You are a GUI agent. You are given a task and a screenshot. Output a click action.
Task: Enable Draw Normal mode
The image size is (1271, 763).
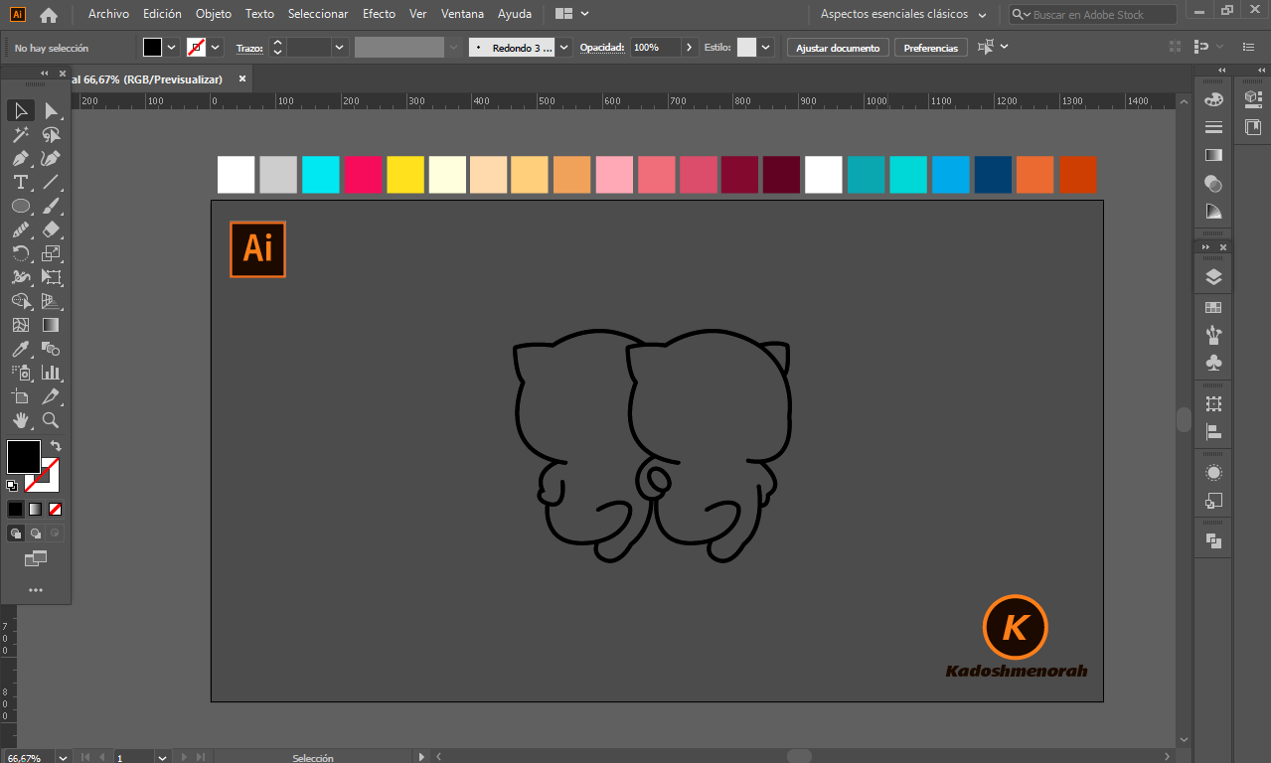[15, 534]
